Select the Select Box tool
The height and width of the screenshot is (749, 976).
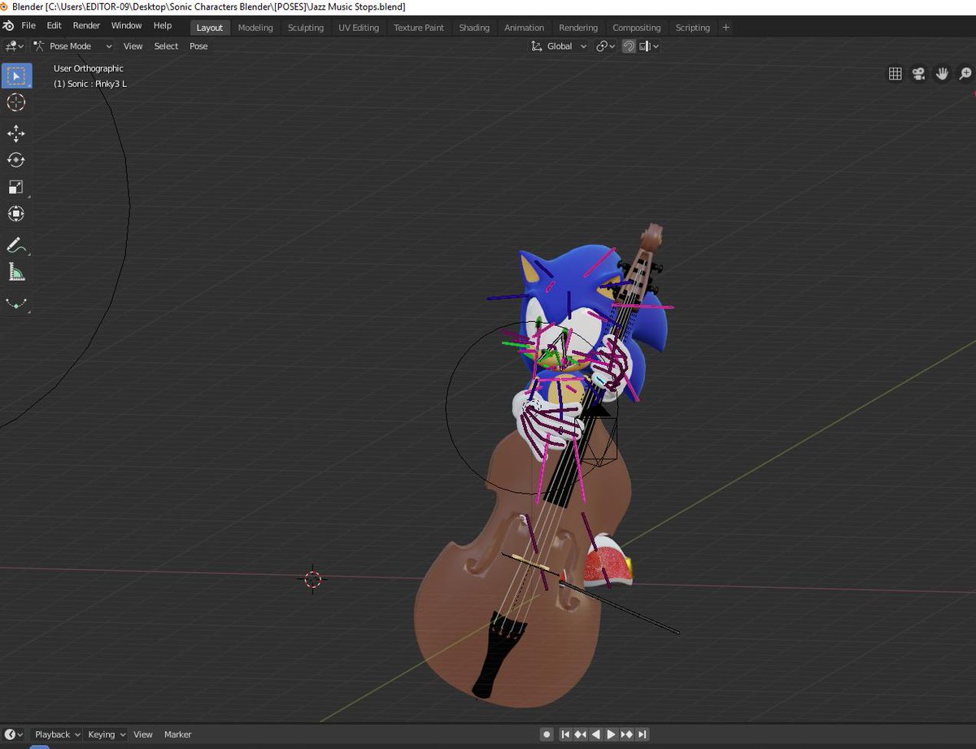(x=16, y=76)
